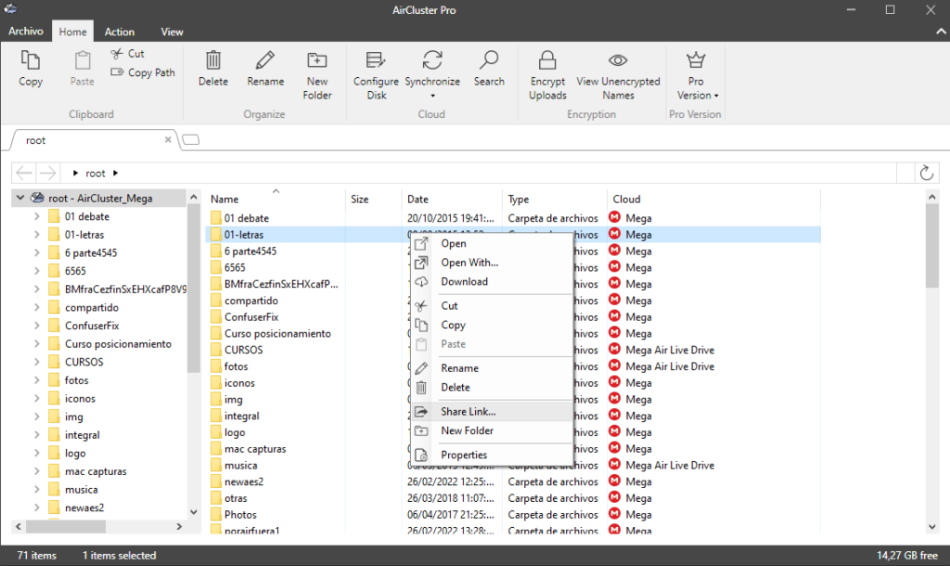This screenshot has height=566, width=950.
Task: Click the Copy ribbon icon
Action: pyautogui.click(x=31, y=60)
